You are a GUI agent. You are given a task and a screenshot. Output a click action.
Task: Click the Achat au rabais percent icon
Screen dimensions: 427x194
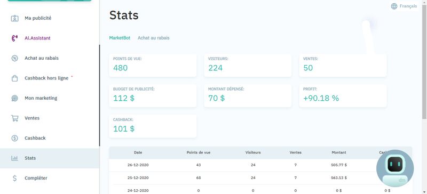(x=14, y=58)
